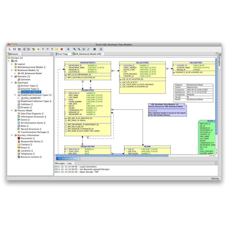Viewport: 228px width, 228px height.
Task: Select Resource Locators item
Action: coord(30,157)
